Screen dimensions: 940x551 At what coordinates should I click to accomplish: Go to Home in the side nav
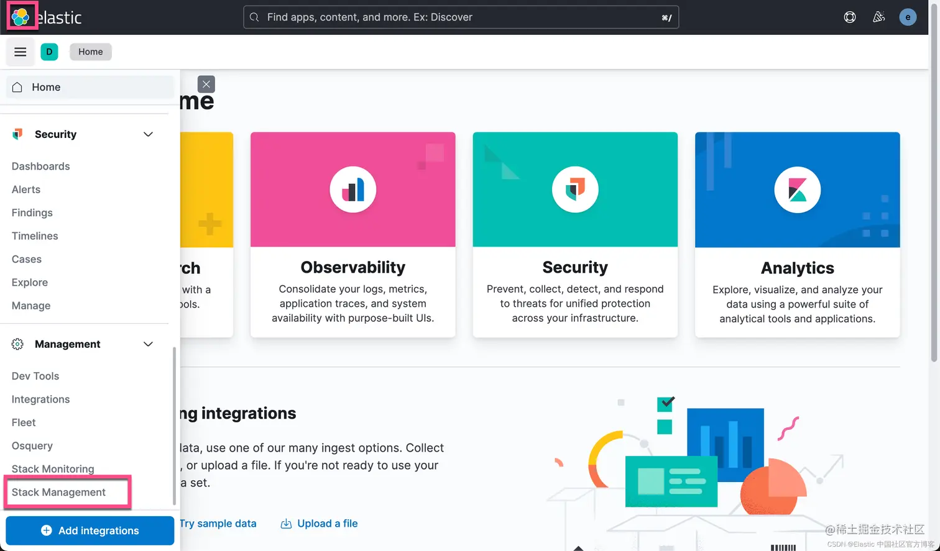coord(90,87)
